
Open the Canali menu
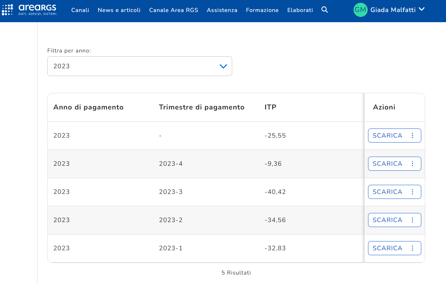80,10
